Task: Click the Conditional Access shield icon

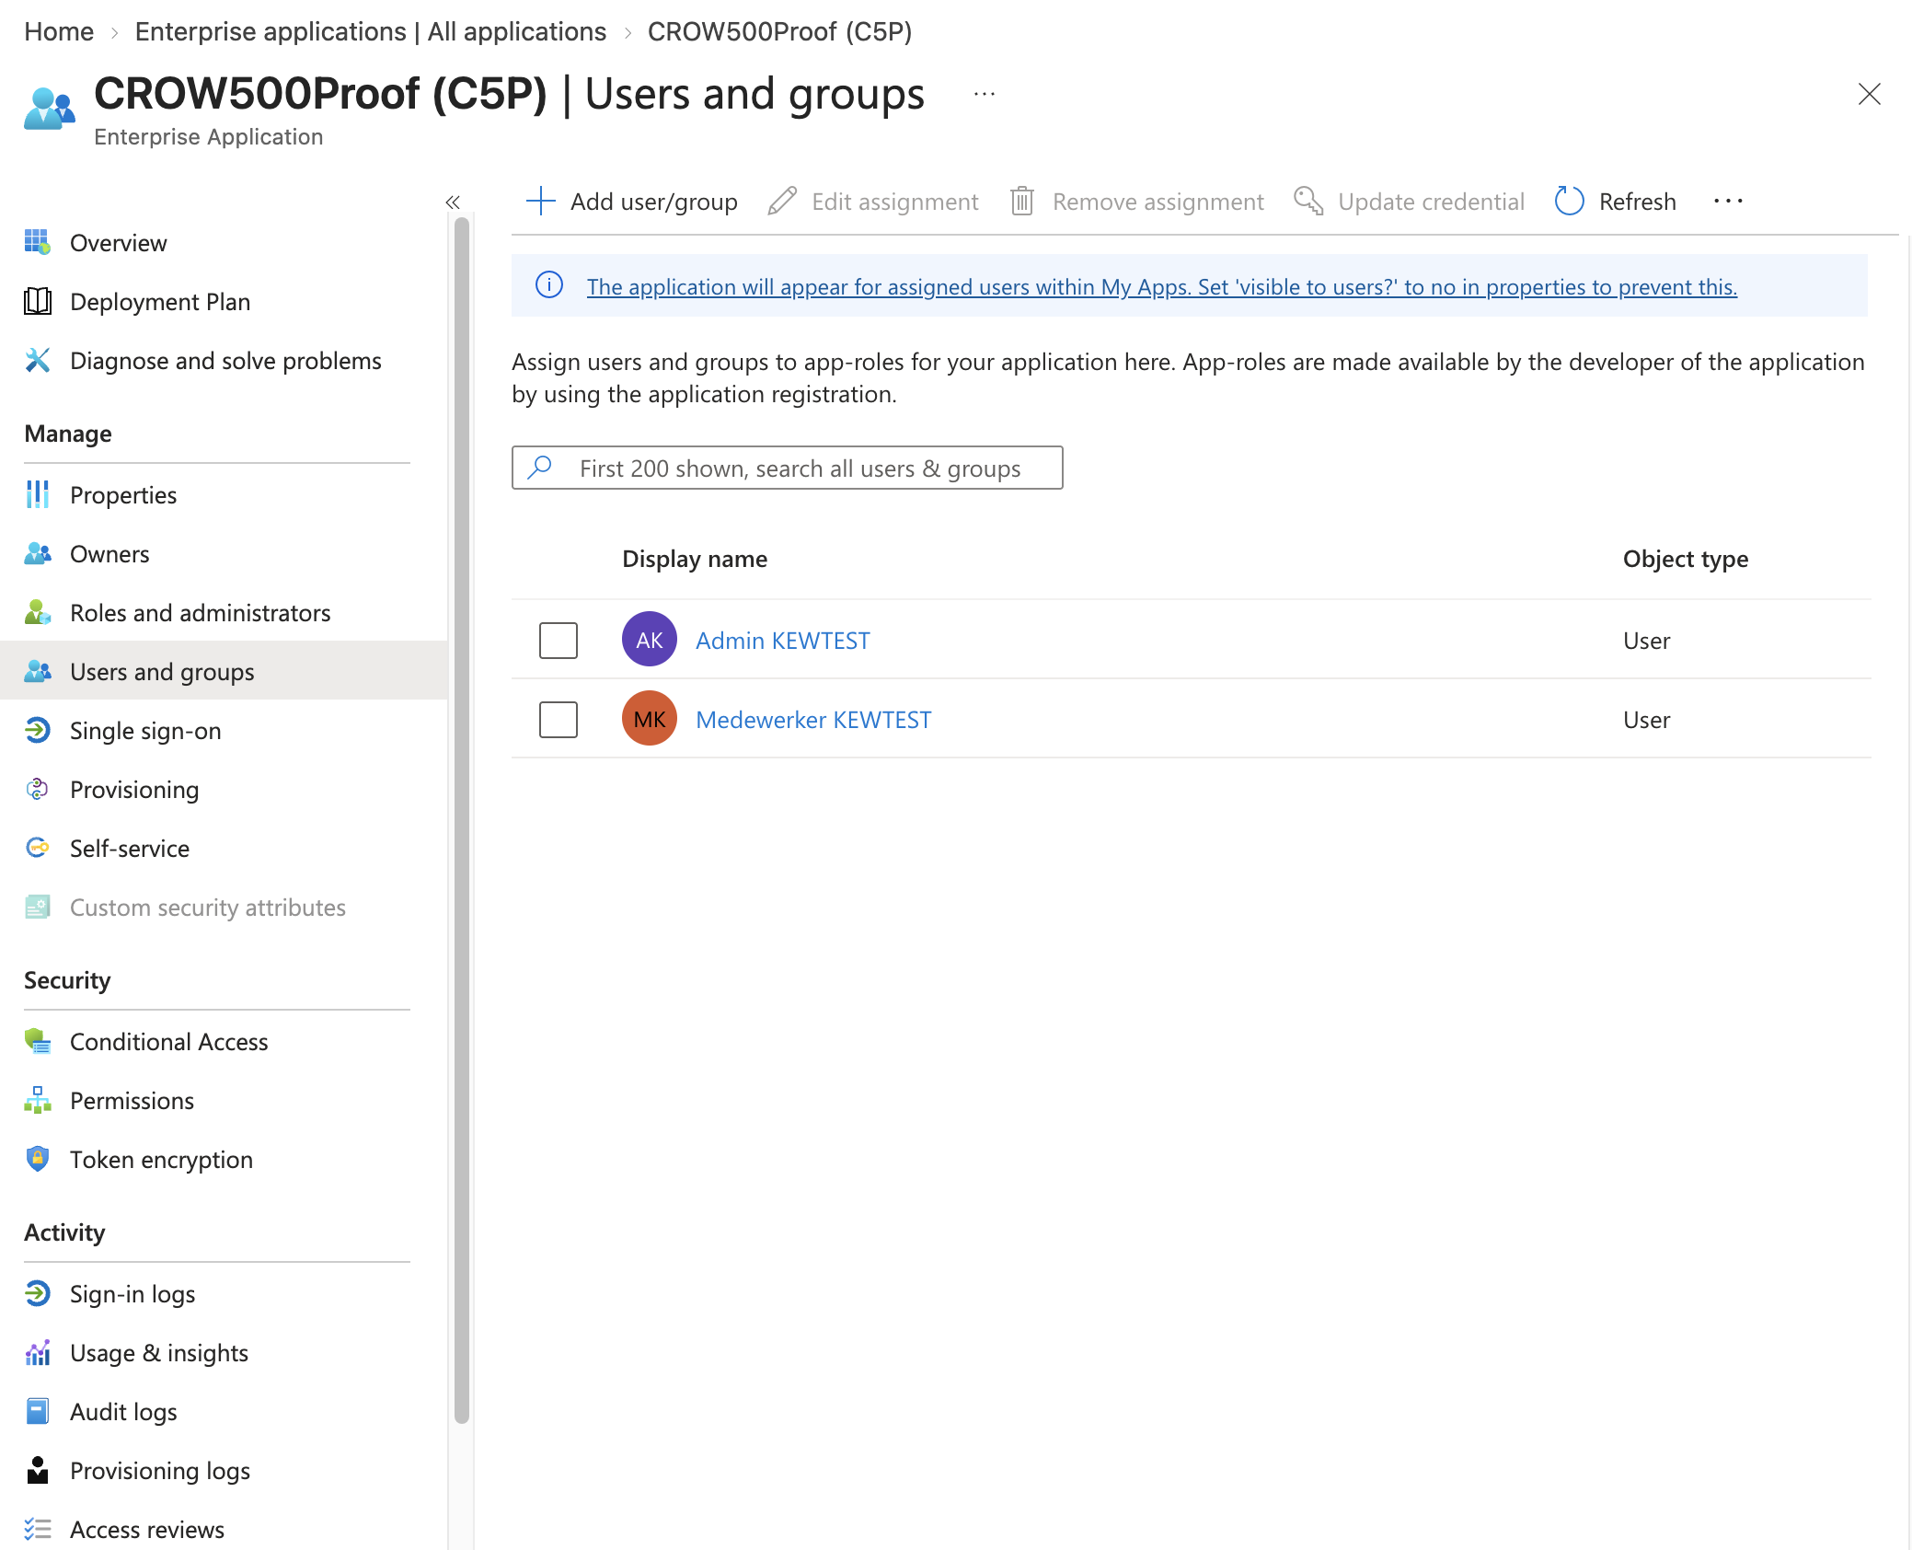Action: (x=38, y=1041)
